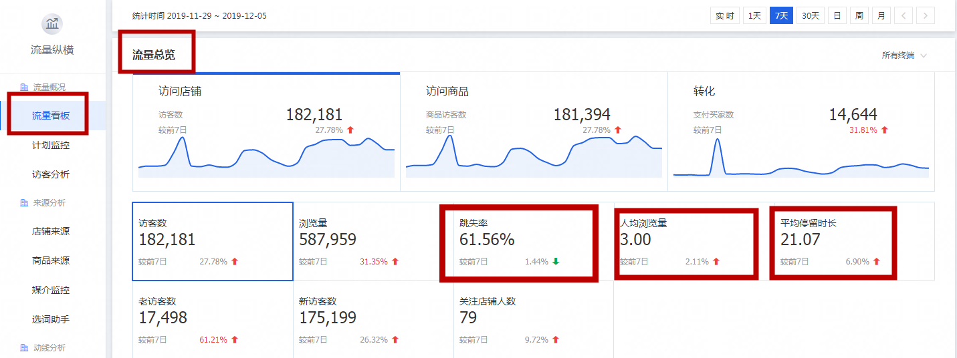
Task: Click the 流量概况 section icon
Action: [24, 87]
